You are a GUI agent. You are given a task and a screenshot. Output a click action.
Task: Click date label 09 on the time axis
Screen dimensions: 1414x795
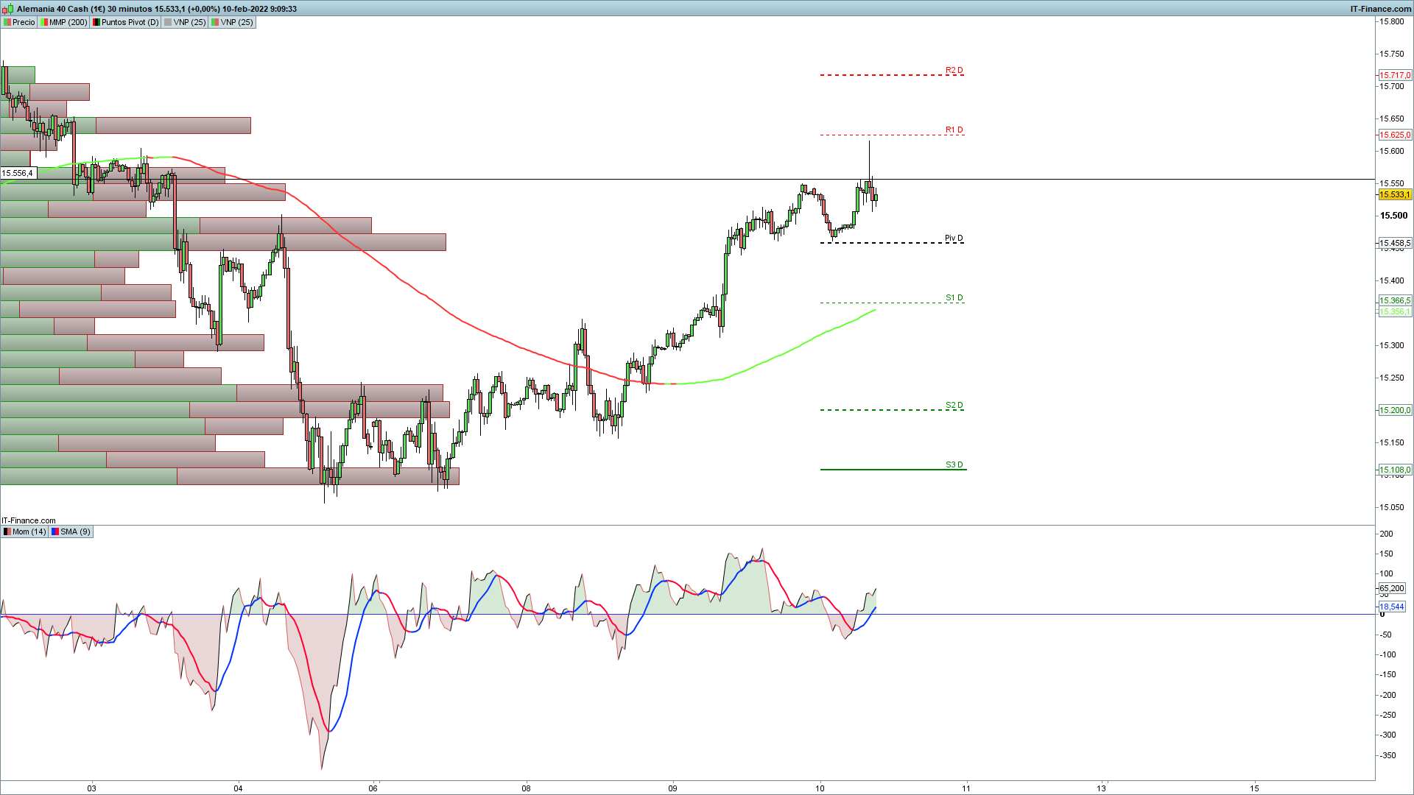(x=672, y=788)
